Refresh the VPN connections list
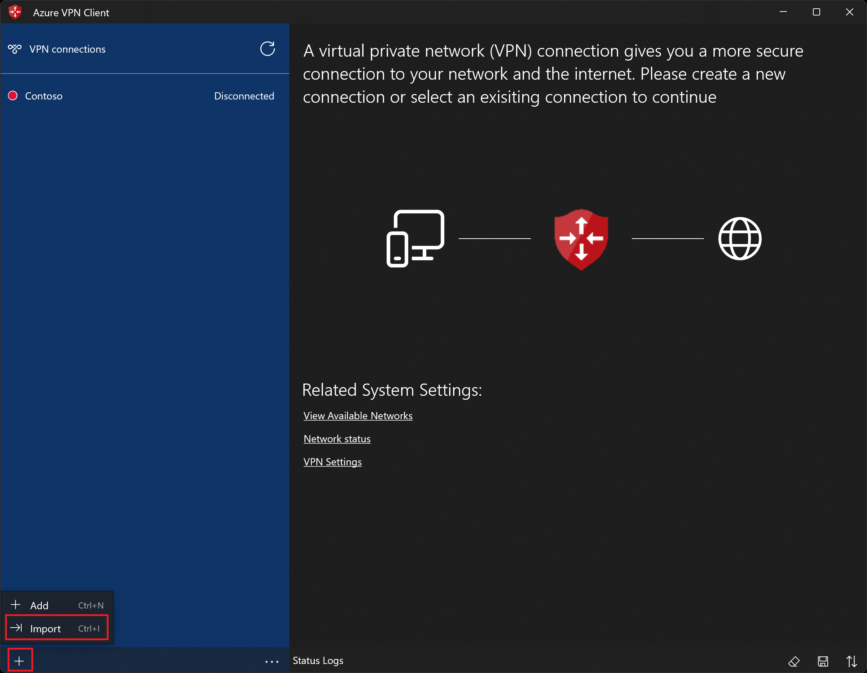 [x=267, y=49]
